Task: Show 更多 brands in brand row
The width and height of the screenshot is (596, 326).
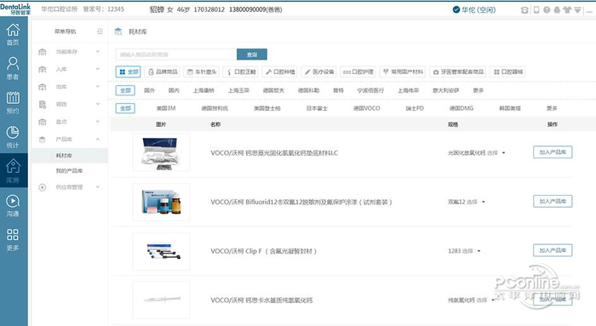Action: (x=552, y=108)
